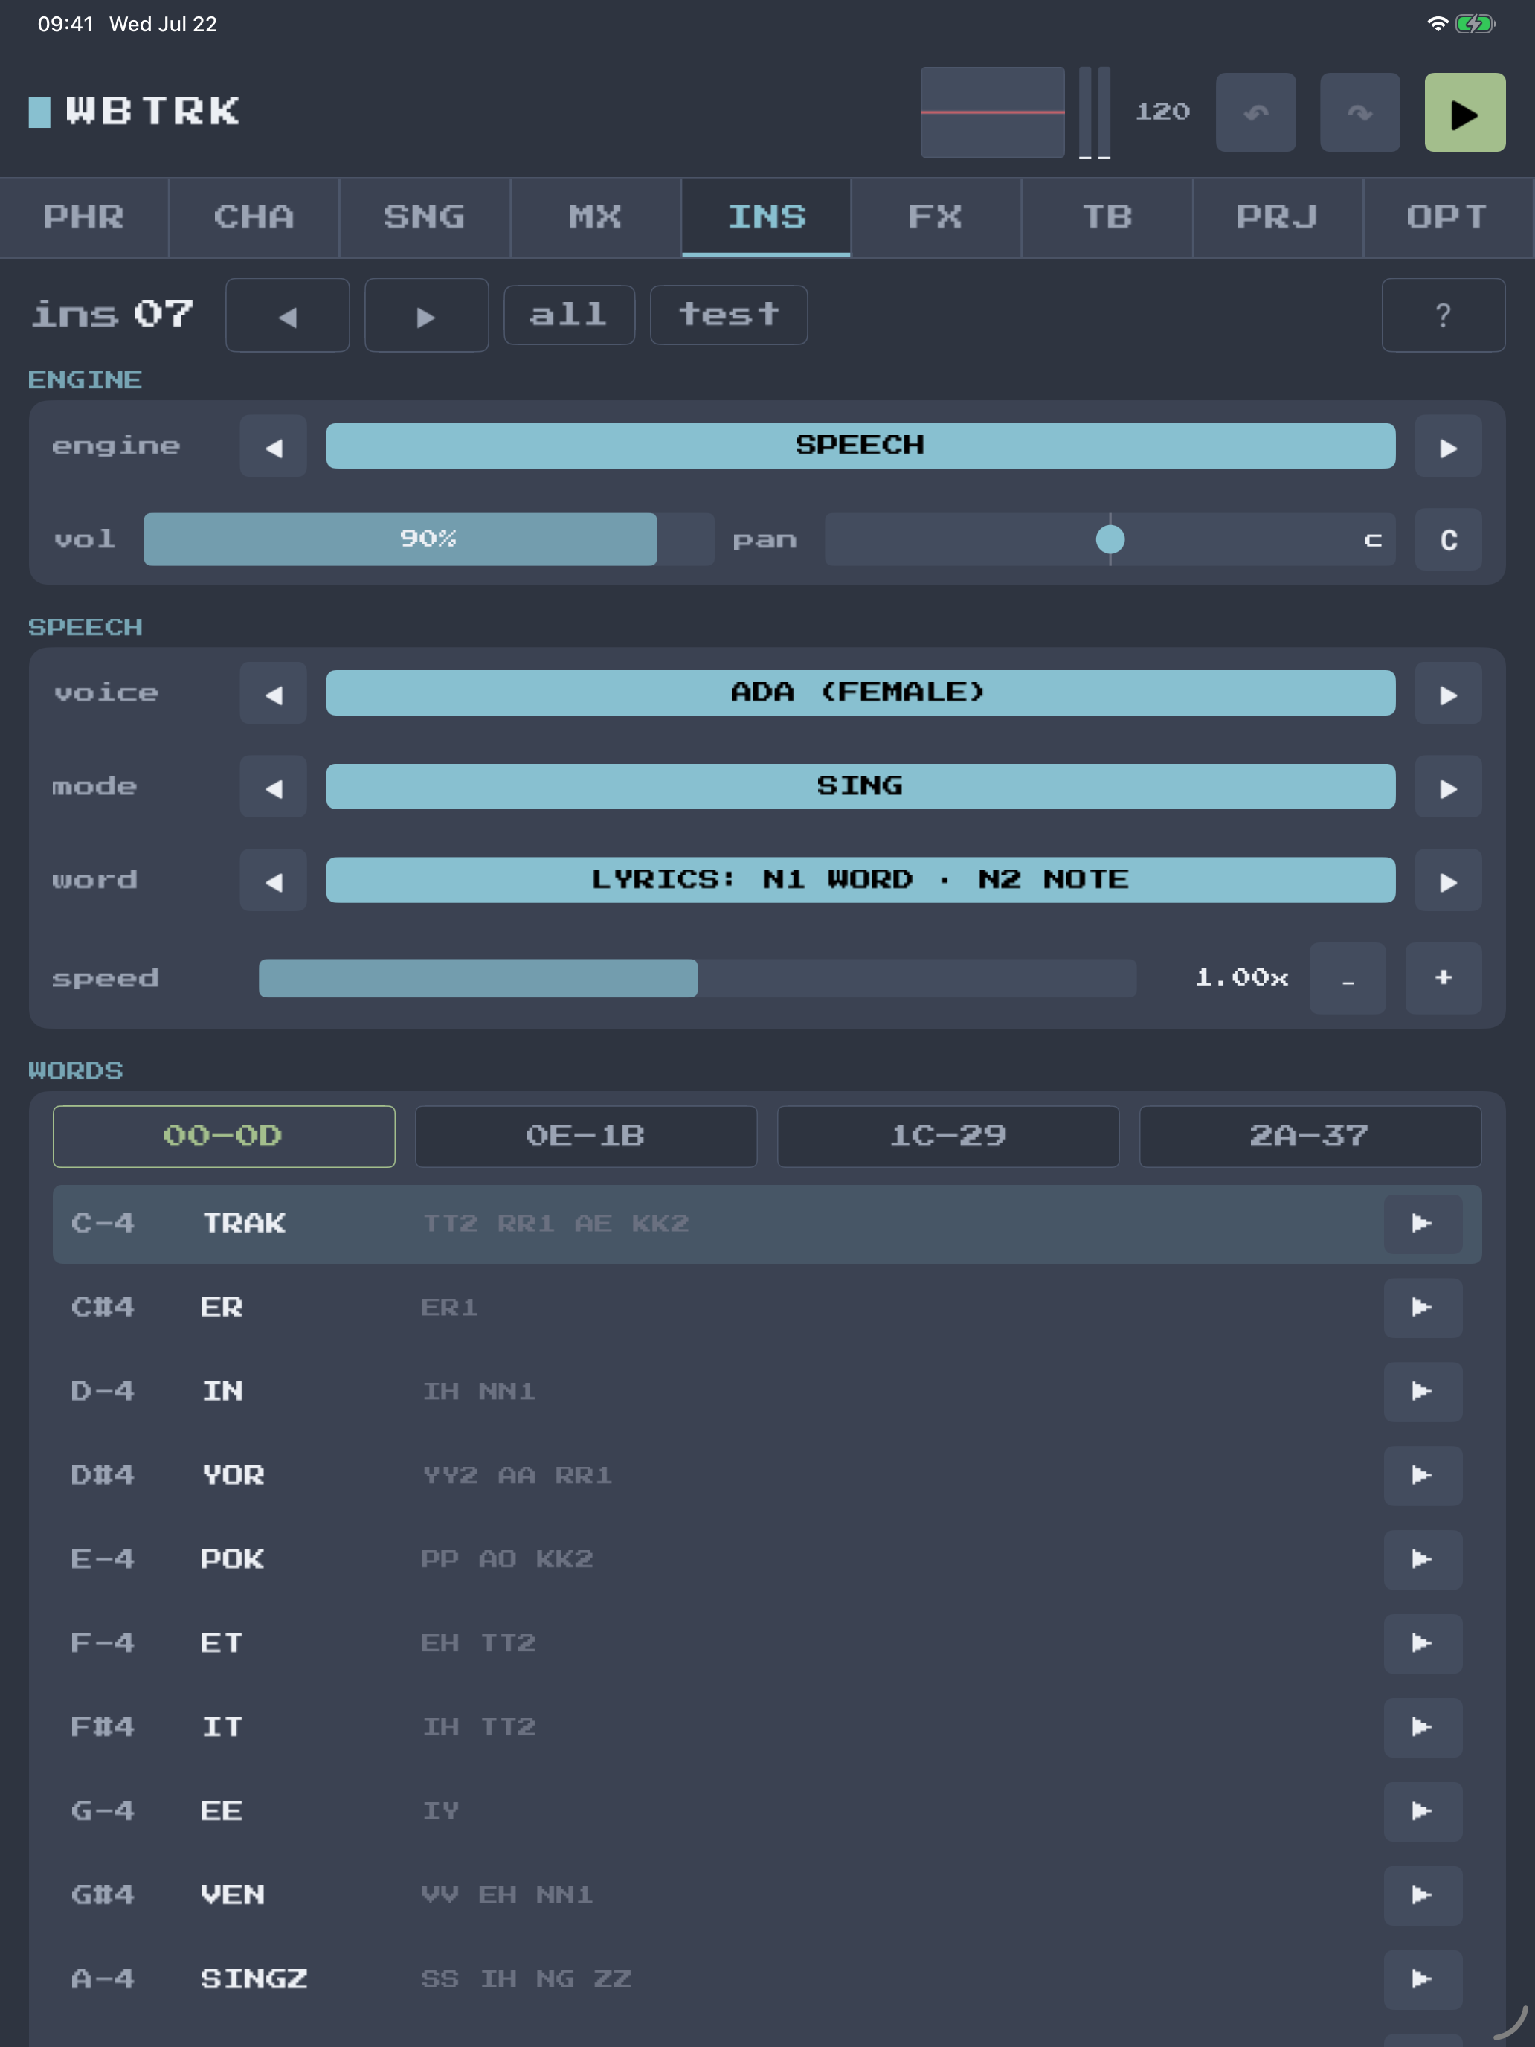
Task: Select the SINGZ word row
Action: pos(767,1979)
